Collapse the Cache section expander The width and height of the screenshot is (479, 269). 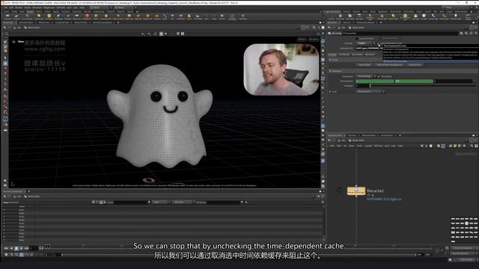(330, 60)
